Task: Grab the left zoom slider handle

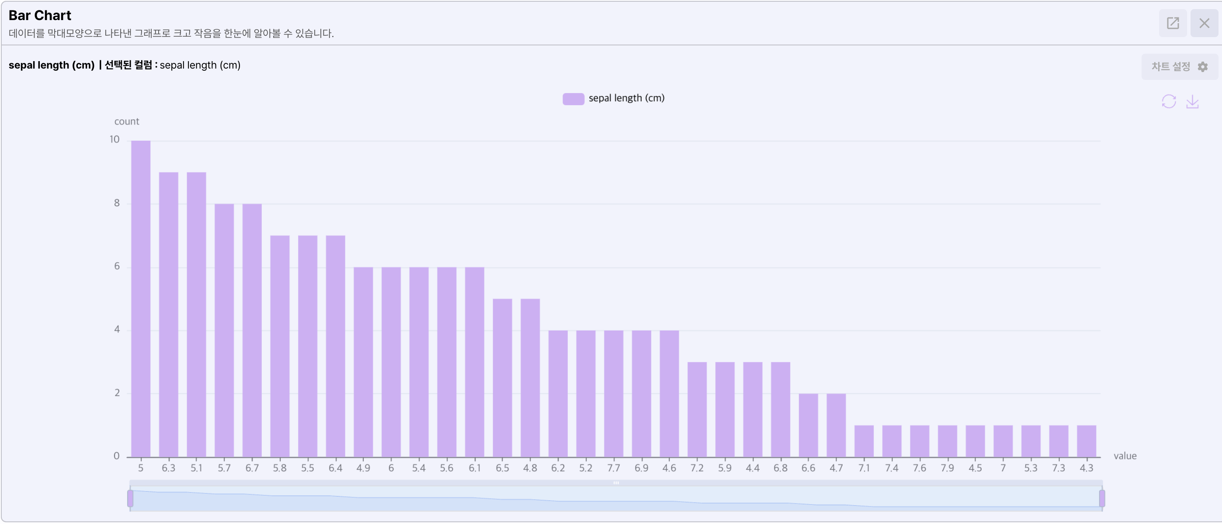Action: click(130, 498)
